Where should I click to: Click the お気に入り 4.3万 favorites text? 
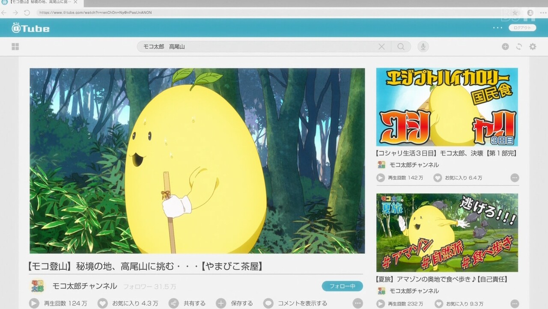click(x=135, y=303)
